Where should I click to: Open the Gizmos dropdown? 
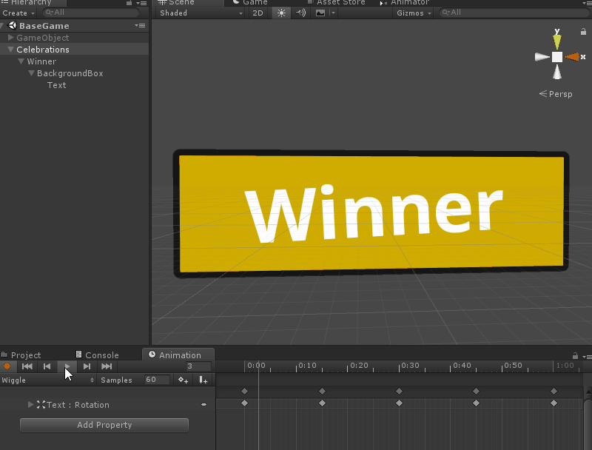[412, 13]
